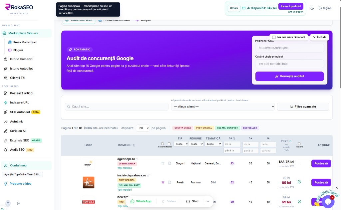Click the Scrie cu AI pen icon
The height and width of the screenshot is (210, 341).
coord(6,131)
